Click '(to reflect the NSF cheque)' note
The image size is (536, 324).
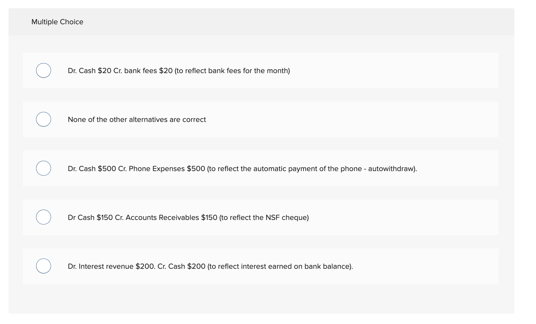(x=264, y=218)
